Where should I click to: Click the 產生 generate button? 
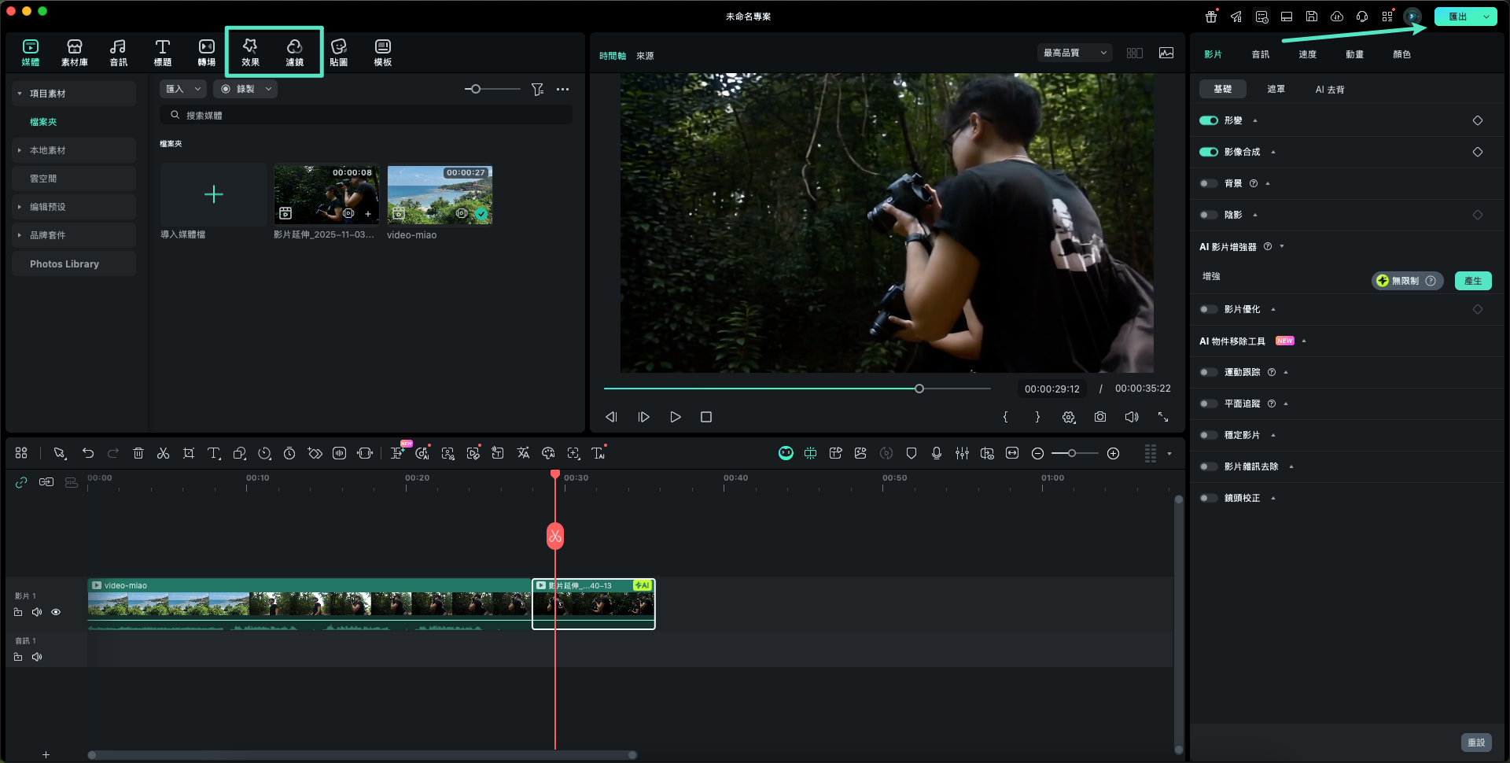[1472, 281]
